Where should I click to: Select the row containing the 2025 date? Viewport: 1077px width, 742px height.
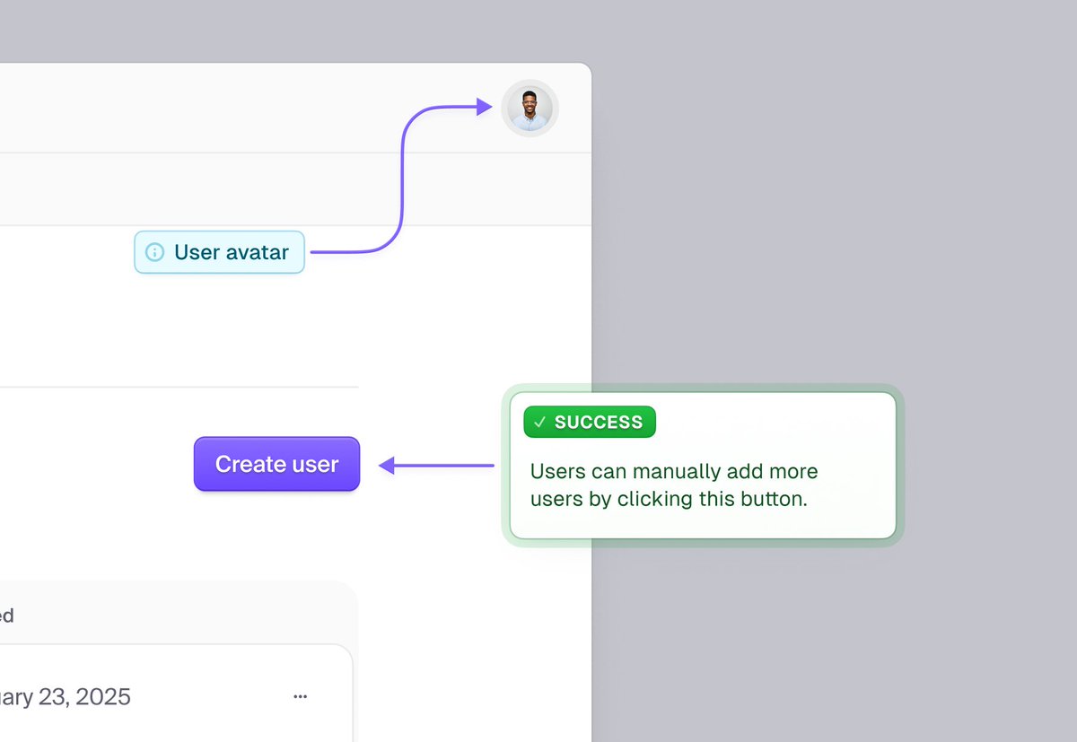[162, 696]
